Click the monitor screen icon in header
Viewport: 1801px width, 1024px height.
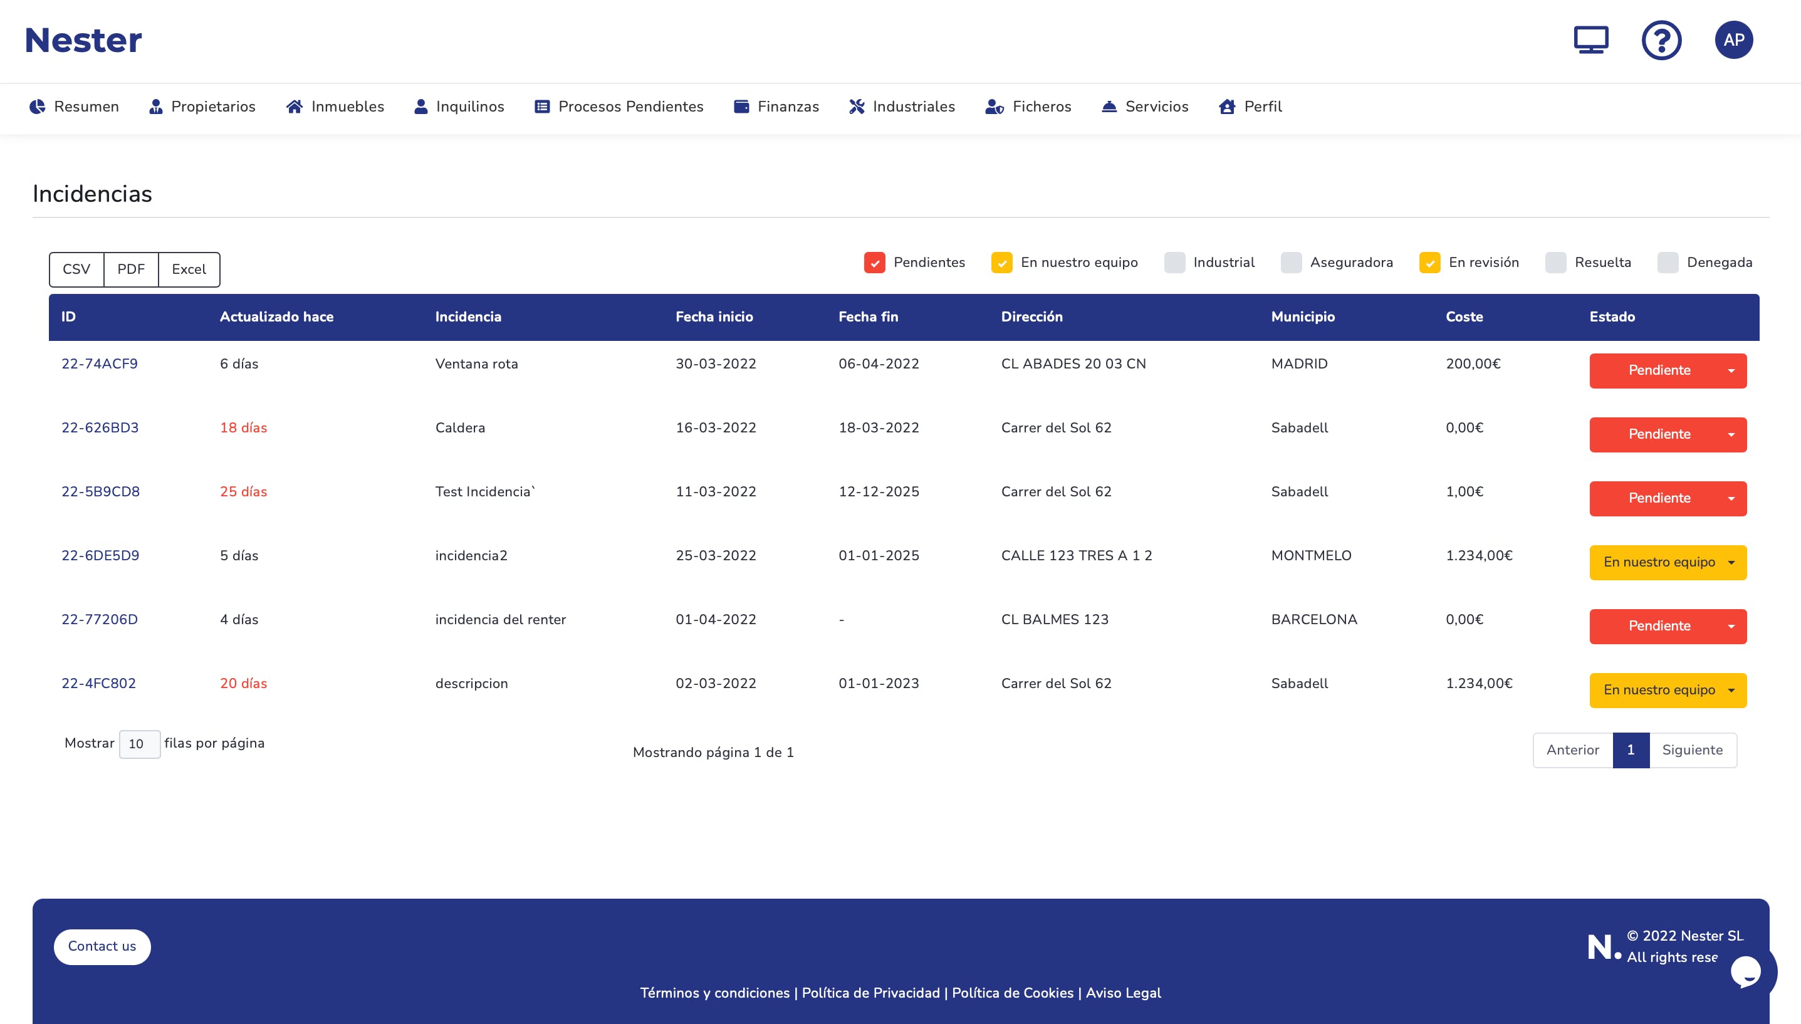1590,39
